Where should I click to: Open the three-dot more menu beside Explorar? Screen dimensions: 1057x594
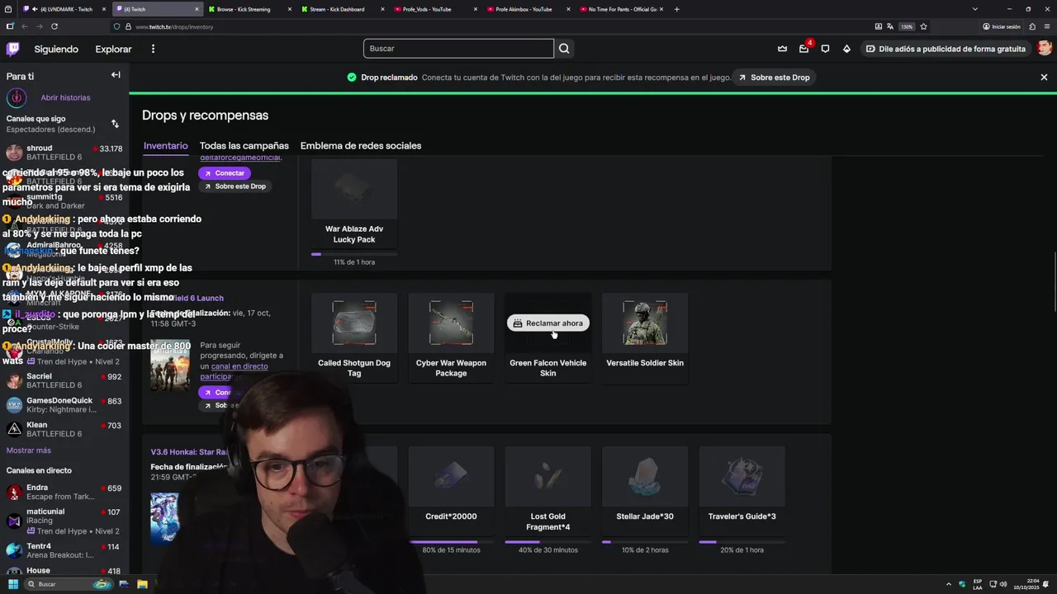click(153, 49)
